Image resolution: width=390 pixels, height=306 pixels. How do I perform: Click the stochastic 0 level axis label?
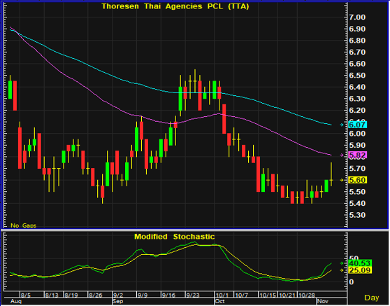351,282
